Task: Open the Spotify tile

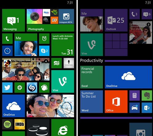Action: point(7,124)
